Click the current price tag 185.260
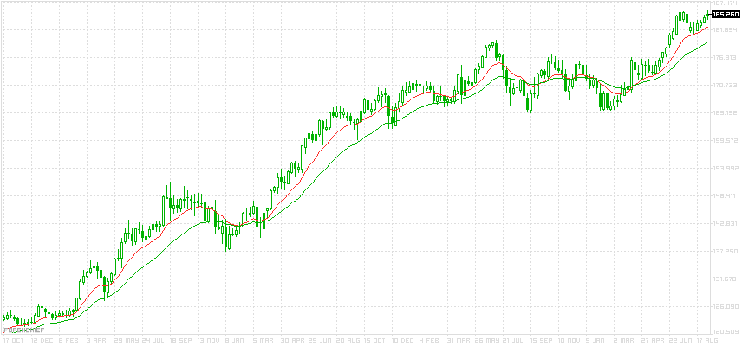The width and height of the screenshot is (742, 346). [725, 14]
